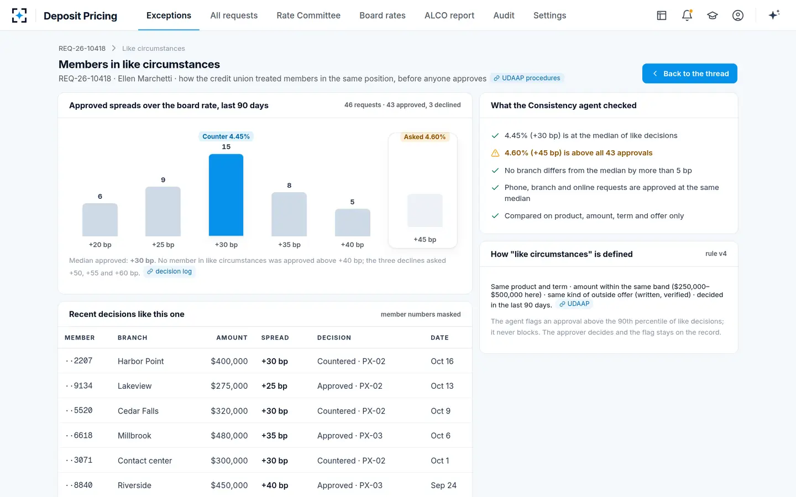
Task: Click the warning icon beside 4.60% check
Action: (495, 153)
